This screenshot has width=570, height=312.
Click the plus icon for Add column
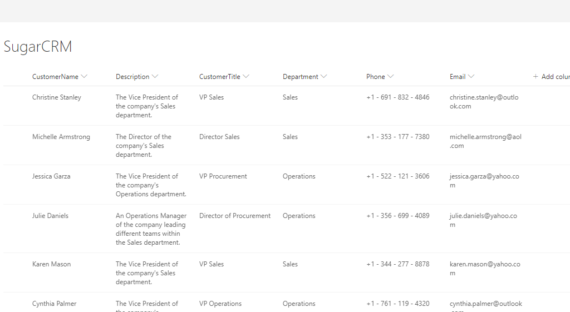coord(535,77)
